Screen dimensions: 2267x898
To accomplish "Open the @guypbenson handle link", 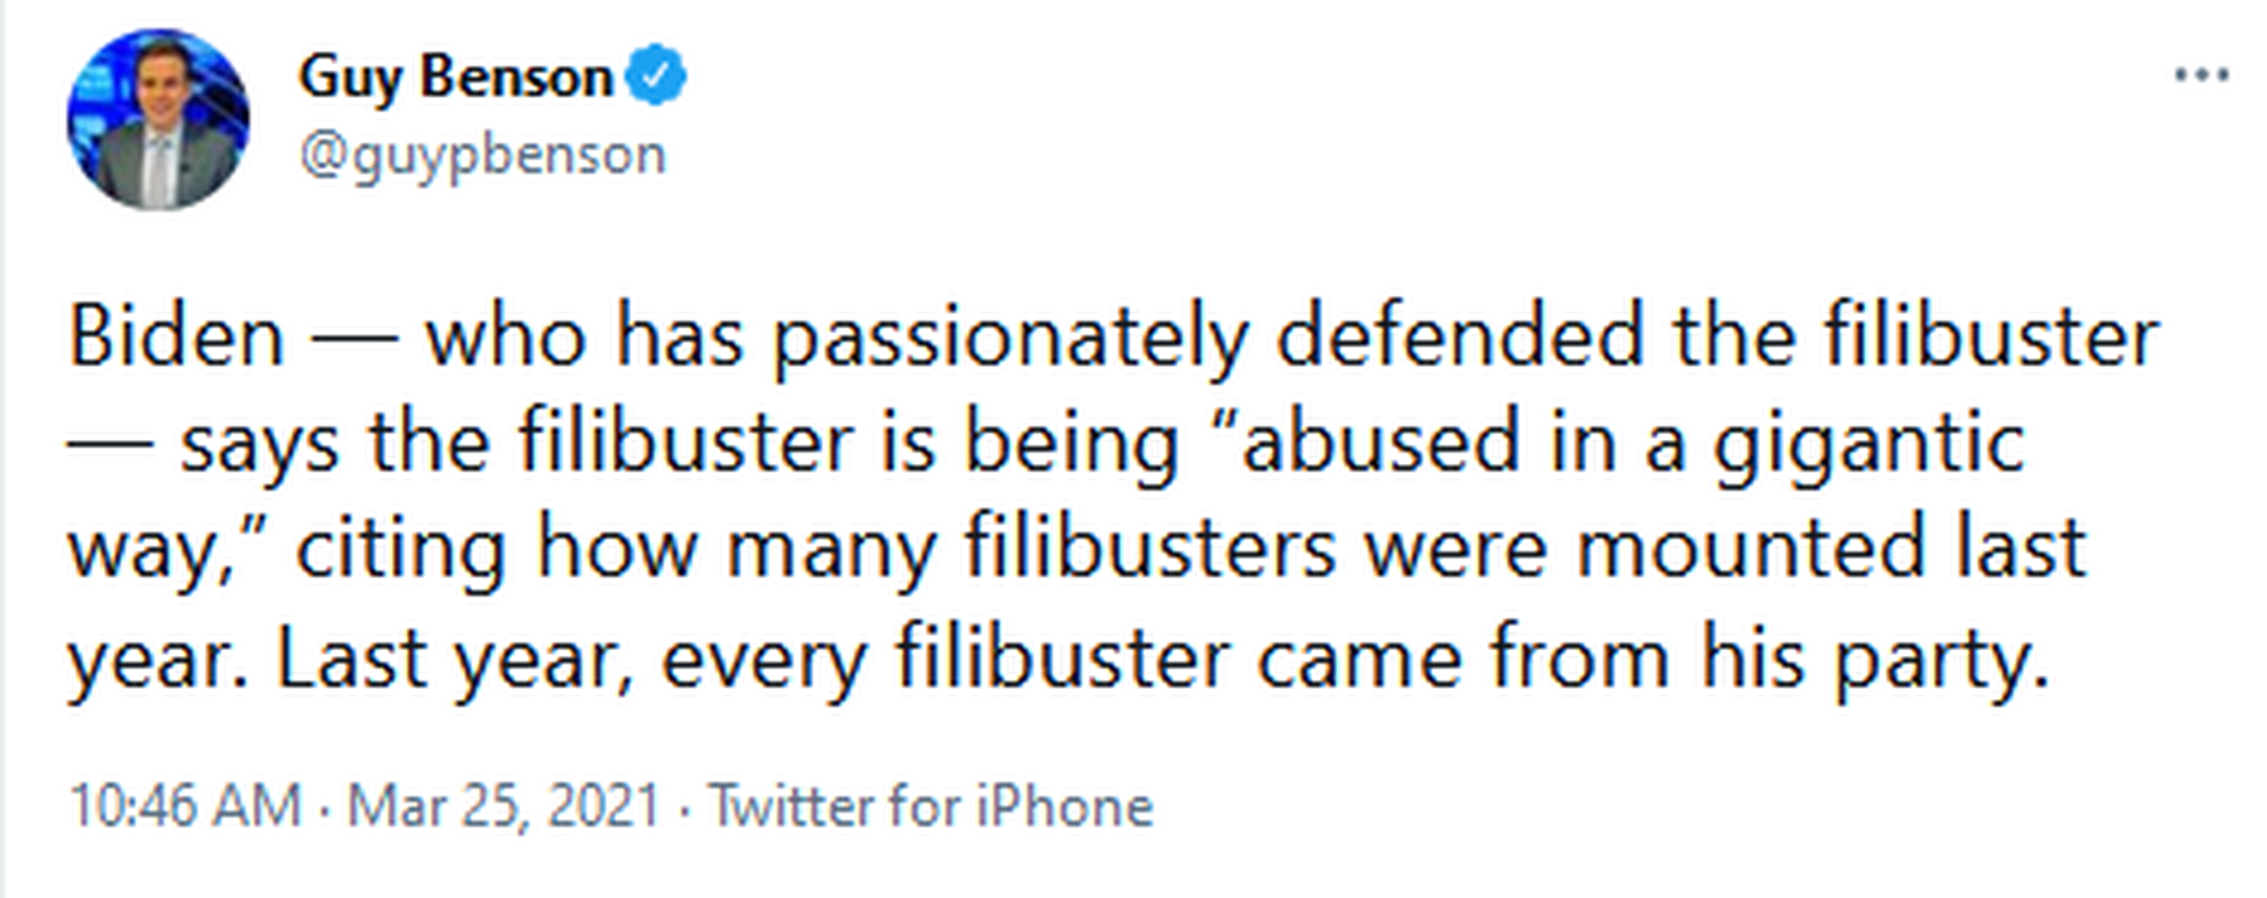I will (483, 155).
